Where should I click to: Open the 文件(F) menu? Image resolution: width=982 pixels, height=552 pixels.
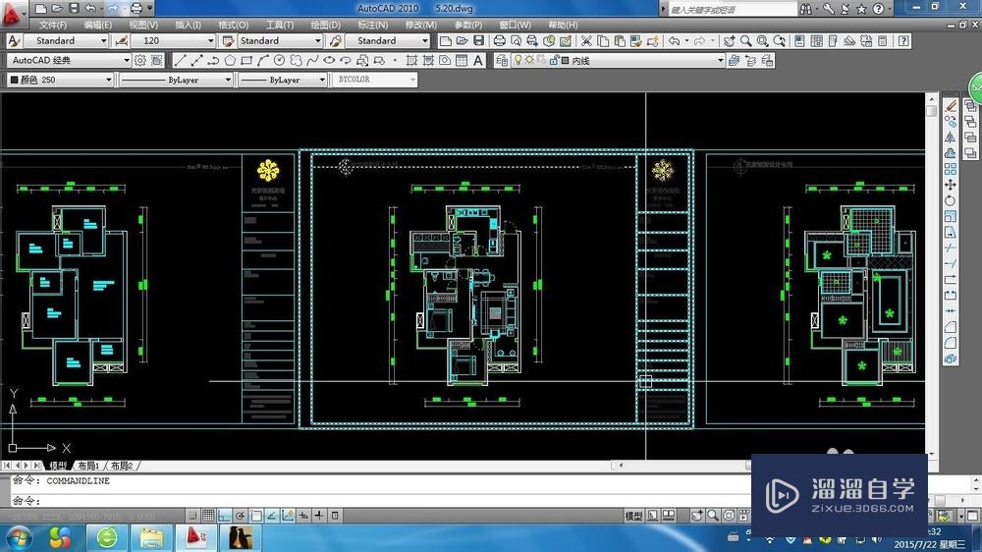[53, 26]
